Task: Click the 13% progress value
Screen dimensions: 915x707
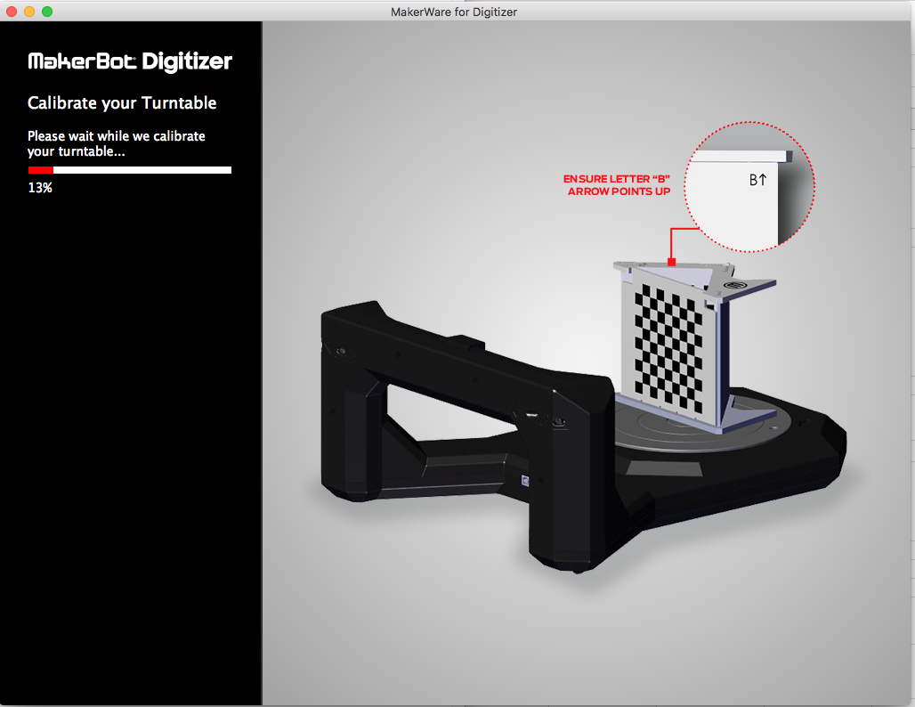Action: (40, 187)
